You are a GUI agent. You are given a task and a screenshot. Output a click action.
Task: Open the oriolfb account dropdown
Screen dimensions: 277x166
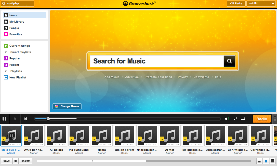[x=261, y=4]
